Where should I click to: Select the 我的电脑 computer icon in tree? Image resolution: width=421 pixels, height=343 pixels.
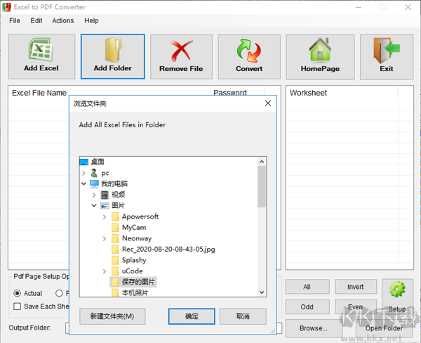[x=95, y=183]
